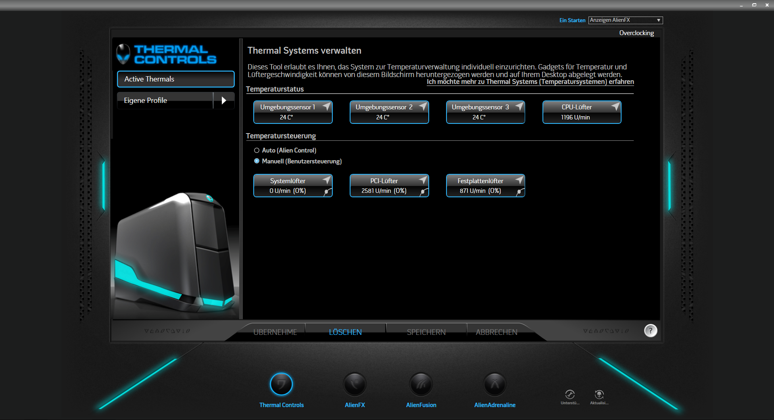Click the Alienware head logo
The height and width of the screenshot is (420, 774).
pyautogui.click(x=123, y=54)
